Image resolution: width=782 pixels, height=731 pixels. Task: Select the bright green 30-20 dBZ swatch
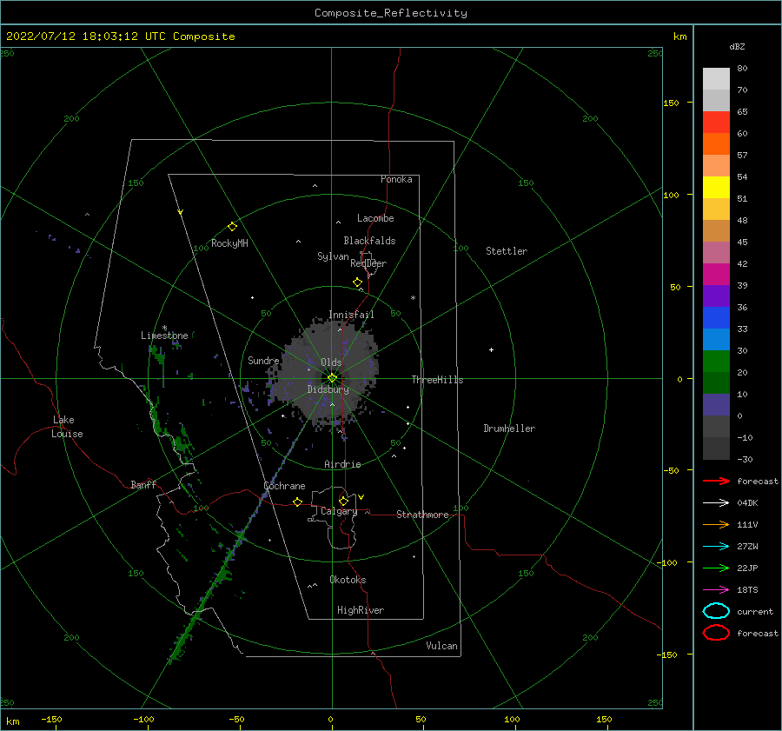(x=716, y=362)
